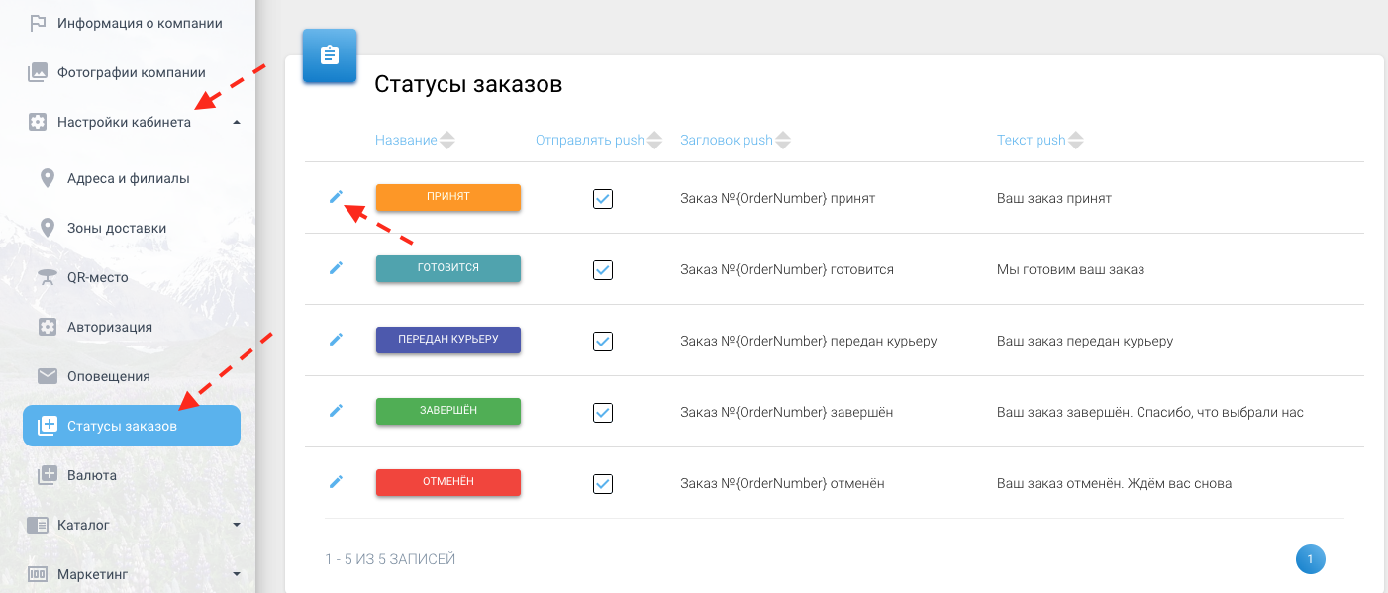Open Адреса и филиалы menu item
Viewport: 1388px width, 593px height.
pyautogui.click(x=128, y=178)
